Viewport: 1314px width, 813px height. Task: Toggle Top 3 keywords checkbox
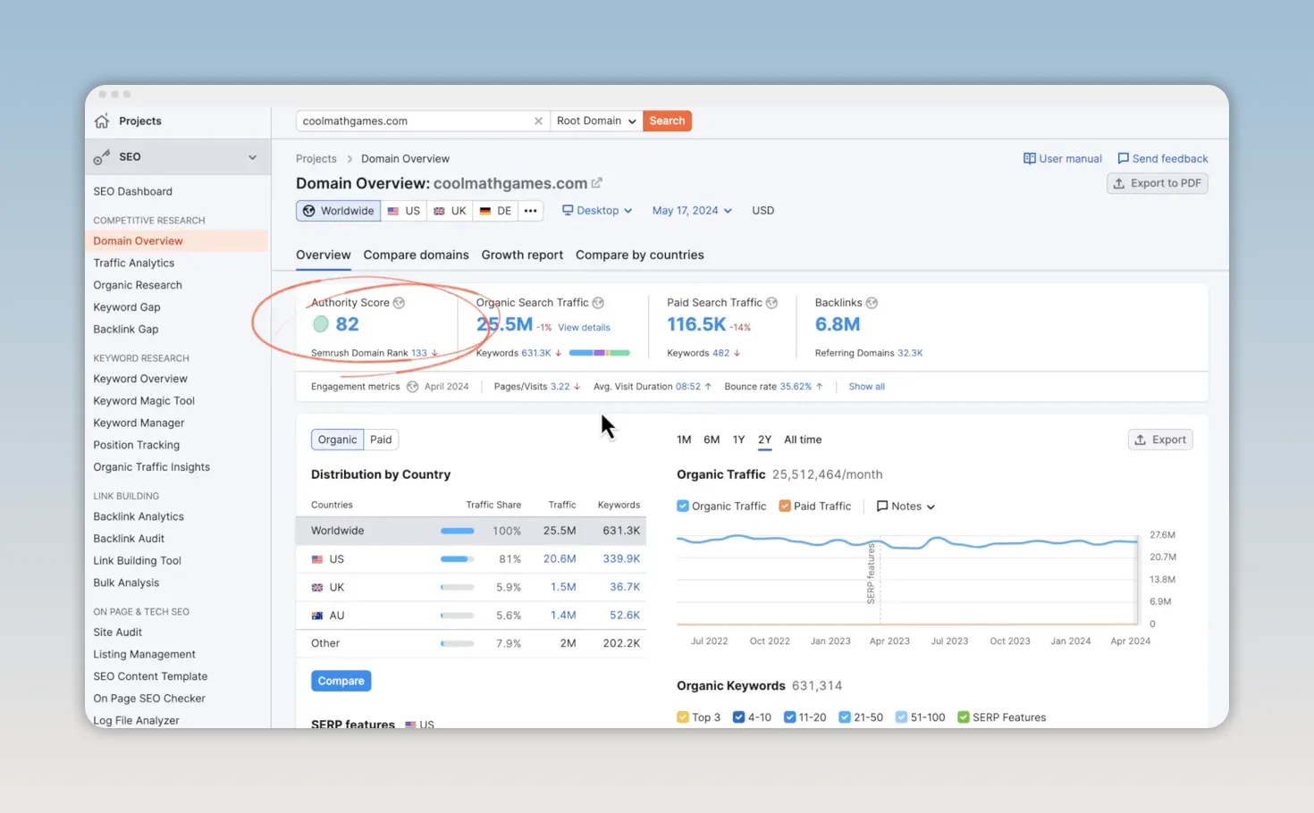tap(683, 717)
